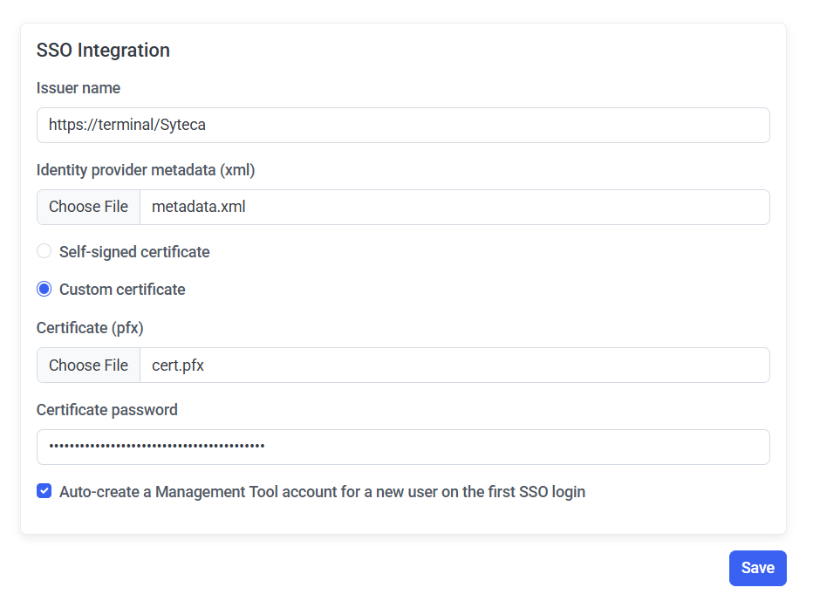Select the Custom certificate radio button
813x608 pixels.
pyautogui.click(x=44, y=289)
